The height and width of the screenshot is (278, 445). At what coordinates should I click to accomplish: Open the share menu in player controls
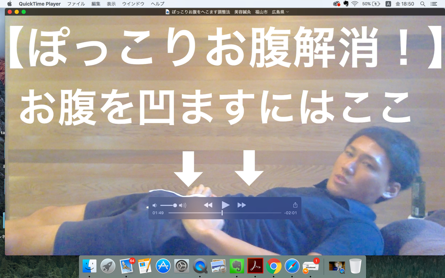coord(295,205)
